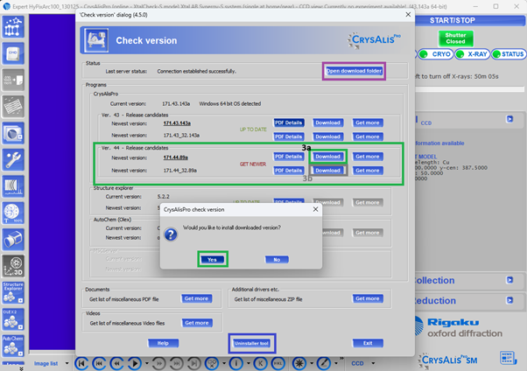
Task: Open PDF Details for version 171.43.143a
Action: 288,122
